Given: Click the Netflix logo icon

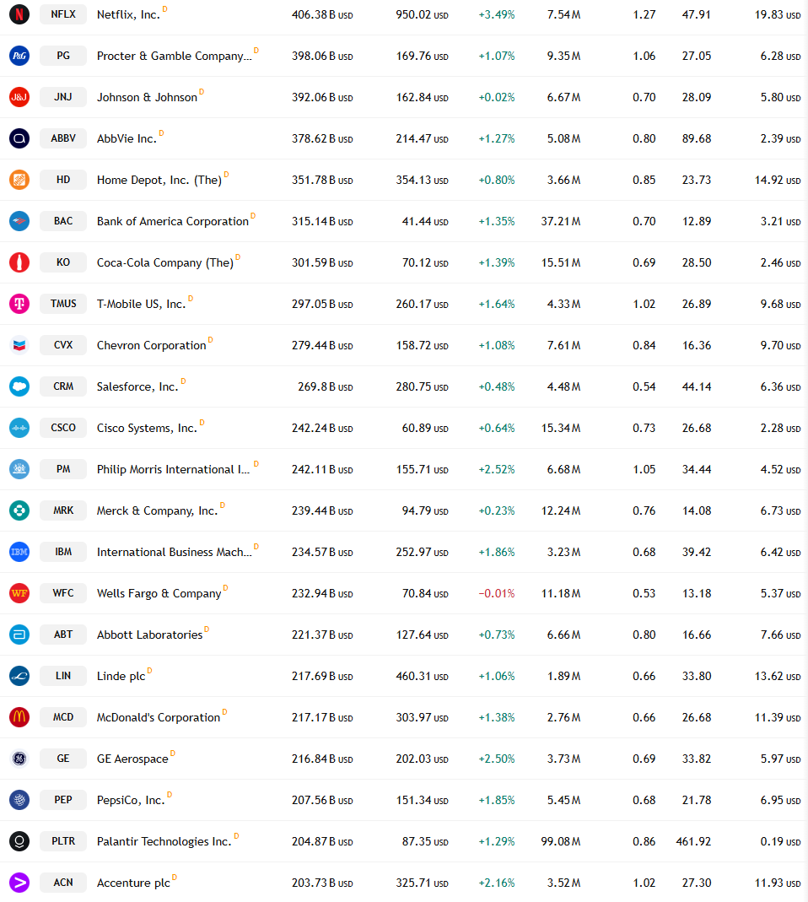Looking at the screenshot, I should point(19,14).
